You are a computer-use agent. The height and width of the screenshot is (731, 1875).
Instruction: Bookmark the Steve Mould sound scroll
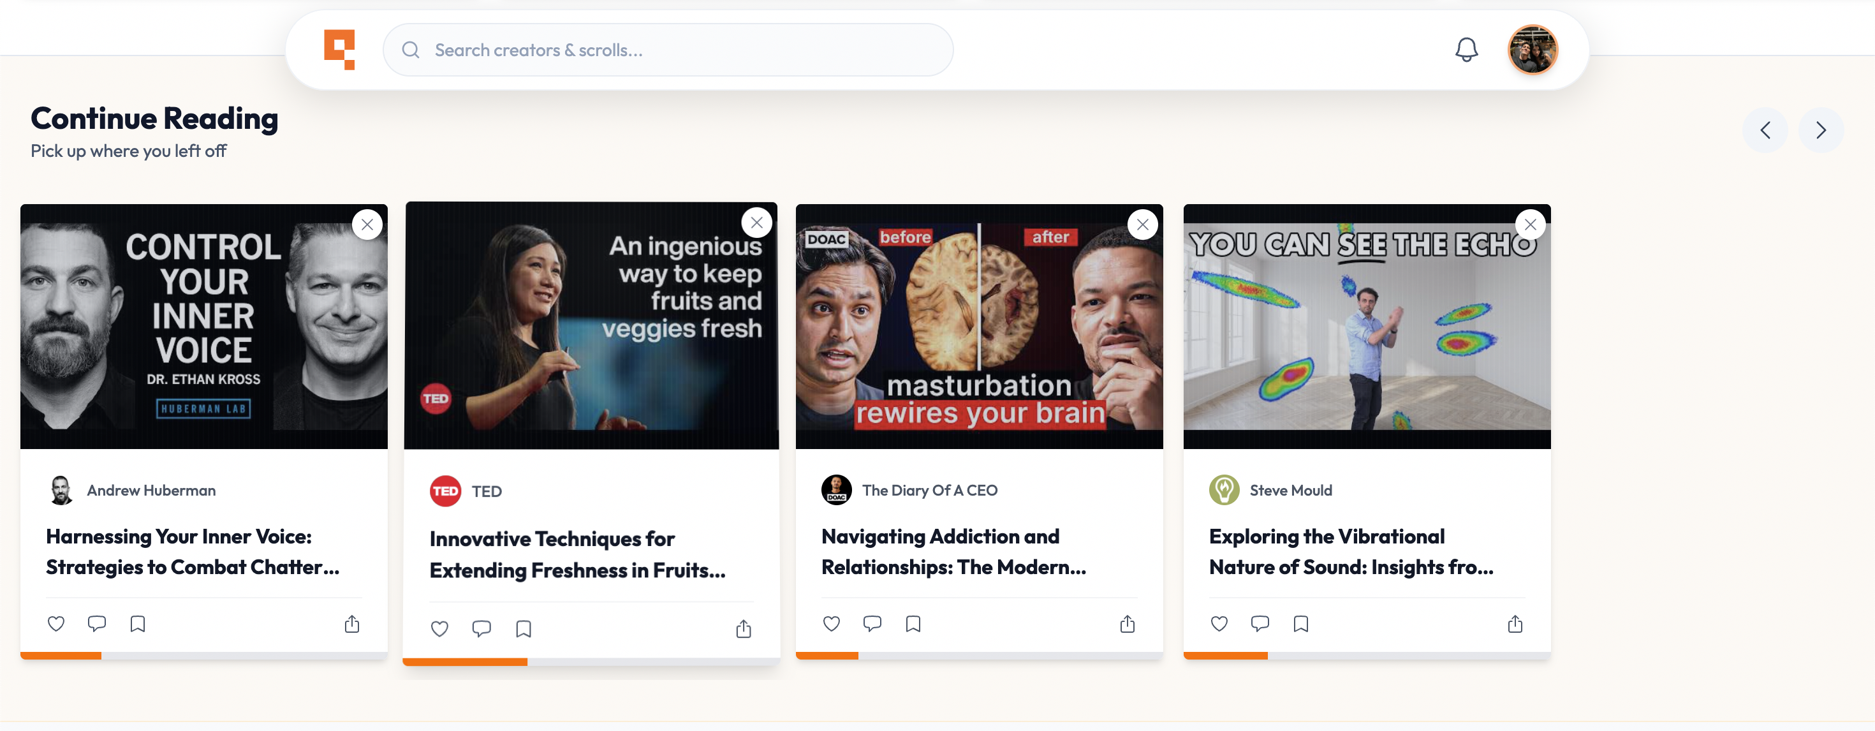click(x=1301, y=623)
